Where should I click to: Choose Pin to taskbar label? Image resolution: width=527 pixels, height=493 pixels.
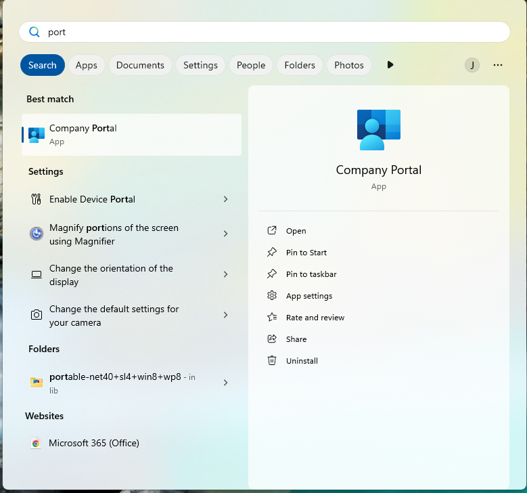(311, 274)
